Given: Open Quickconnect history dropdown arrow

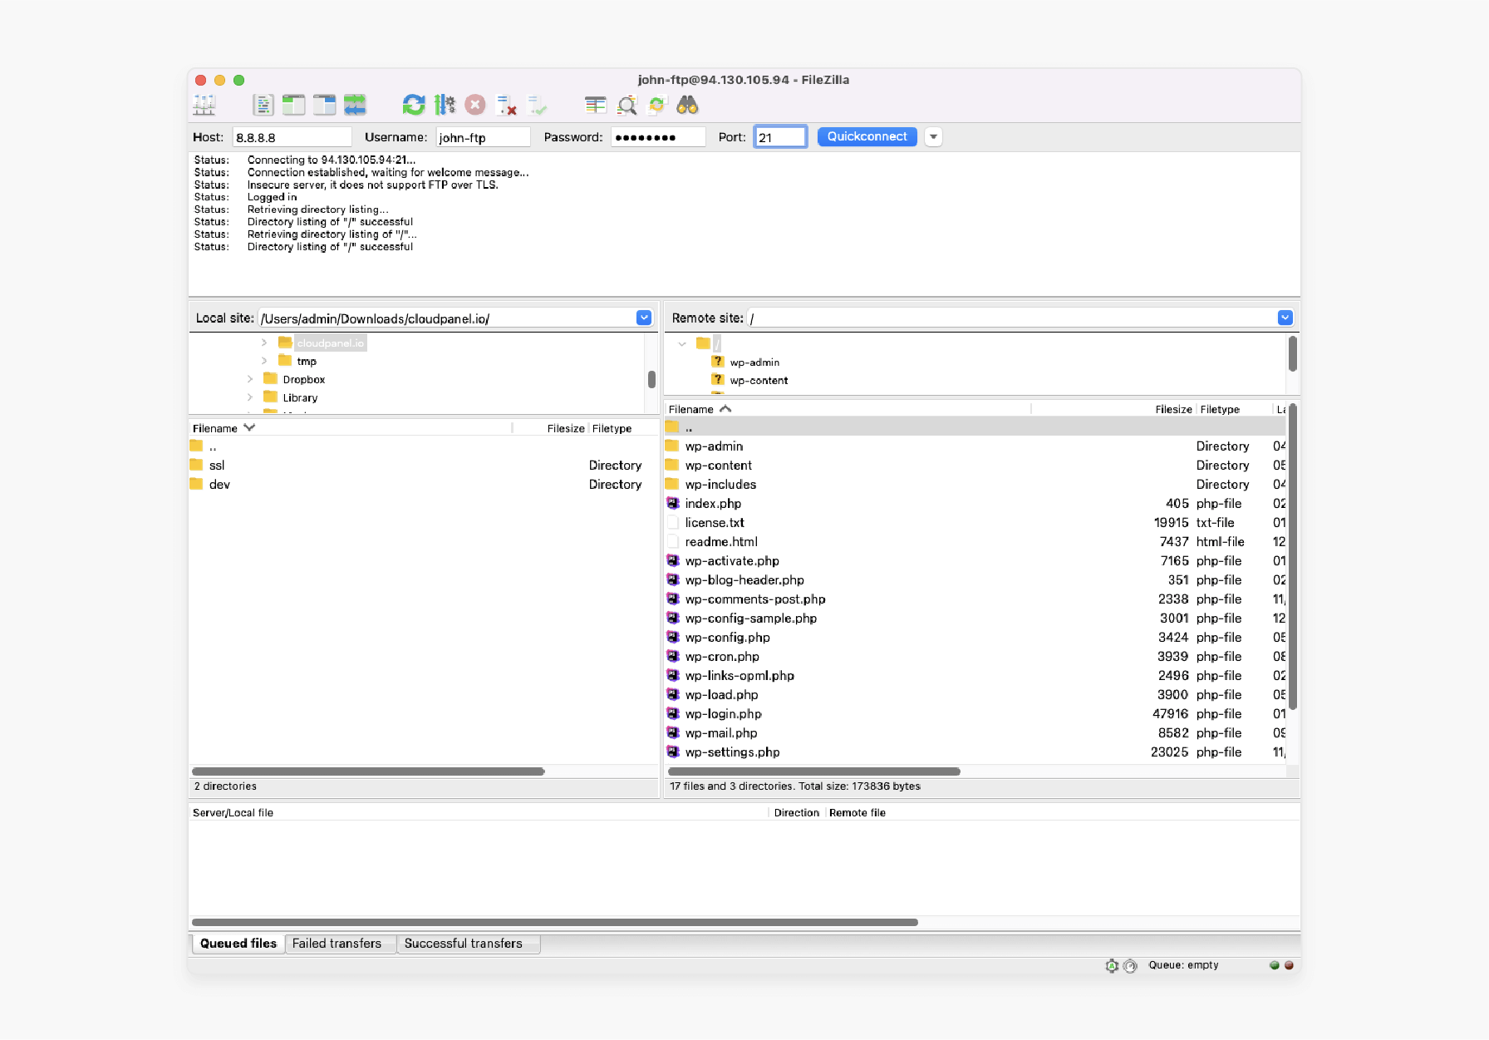Looking at the screenshot, I should tap(933, 136).
